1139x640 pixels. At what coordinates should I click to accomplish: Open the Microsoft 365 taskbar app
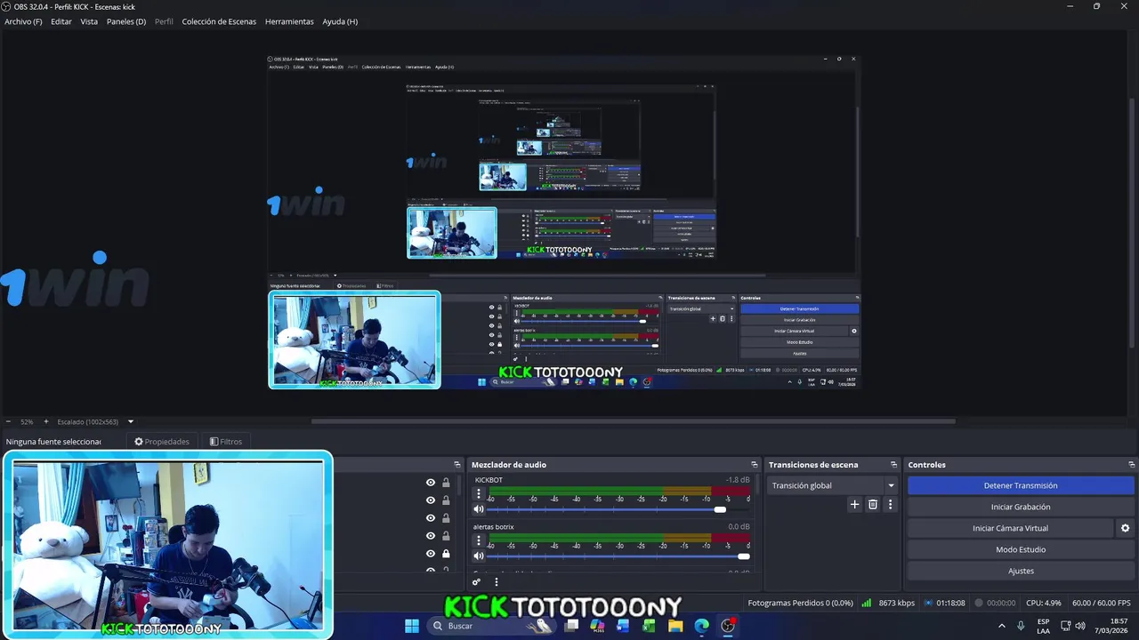(597, 626)
